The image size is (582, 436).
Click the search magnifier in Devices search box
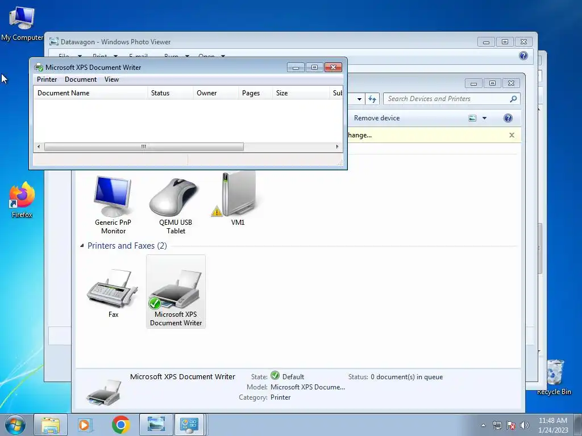click(513, 99)
